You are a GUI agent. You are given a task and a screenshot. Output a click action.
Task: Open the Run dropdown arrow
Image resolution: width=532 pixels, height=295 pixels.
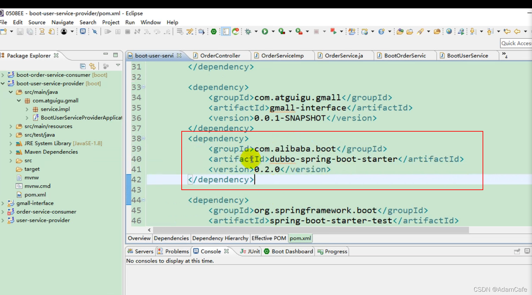click(273, 31)
